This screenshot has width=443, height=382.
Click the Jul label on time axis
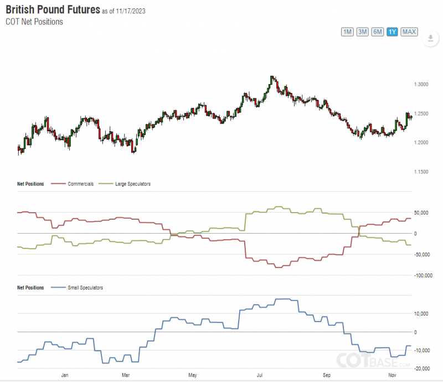(258, 375)
